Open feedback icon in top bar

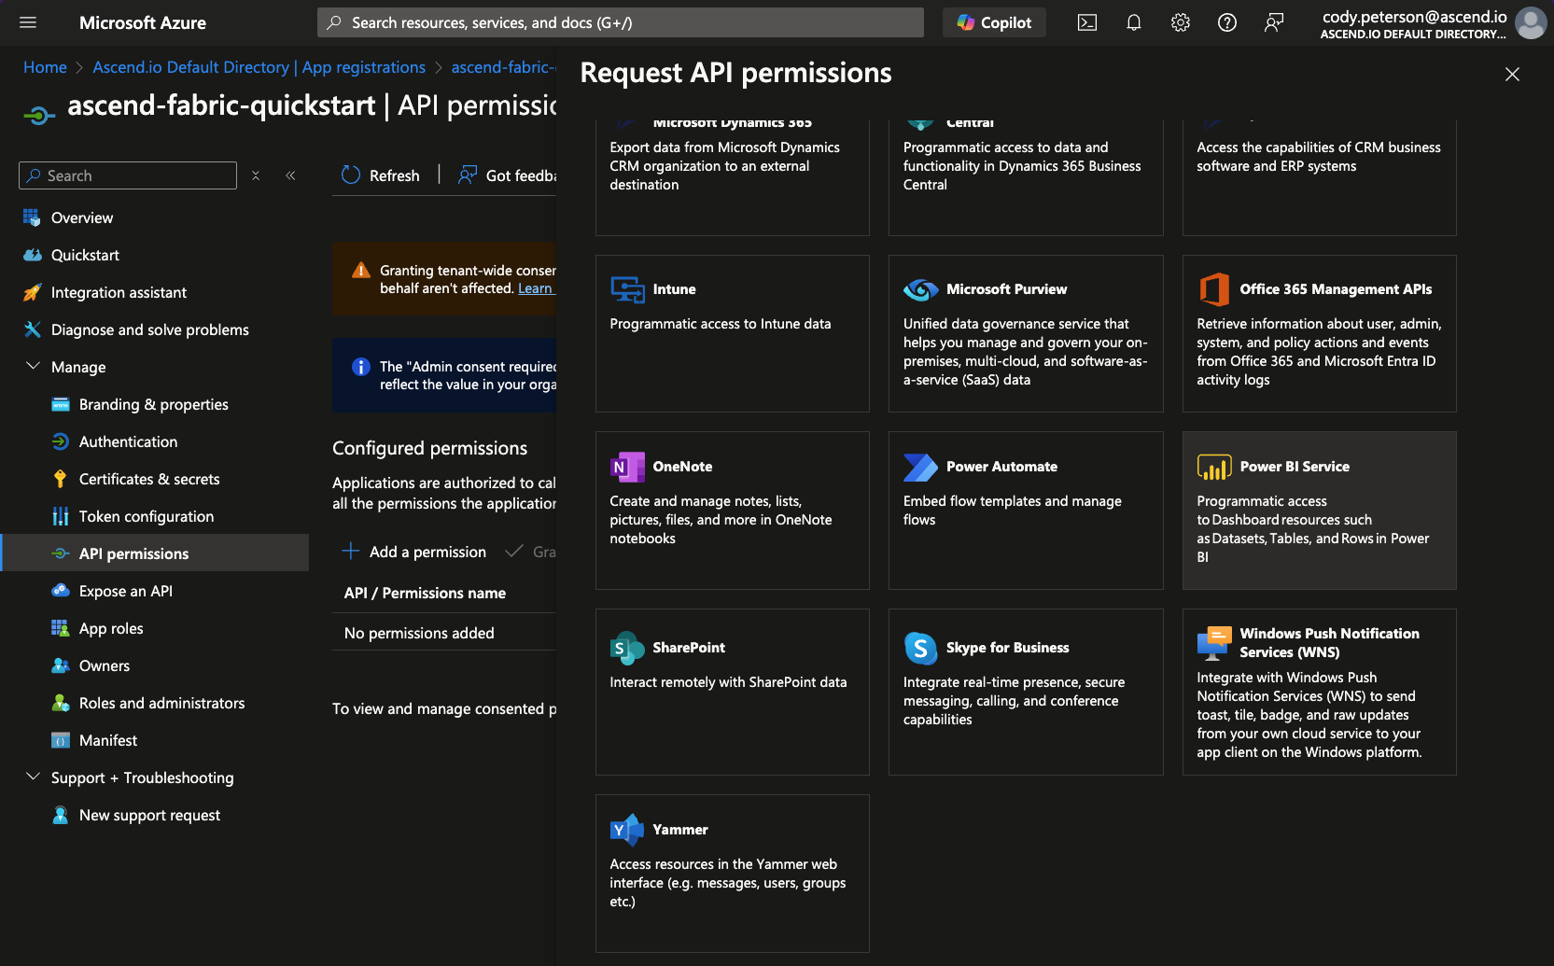coord(1274,22)
